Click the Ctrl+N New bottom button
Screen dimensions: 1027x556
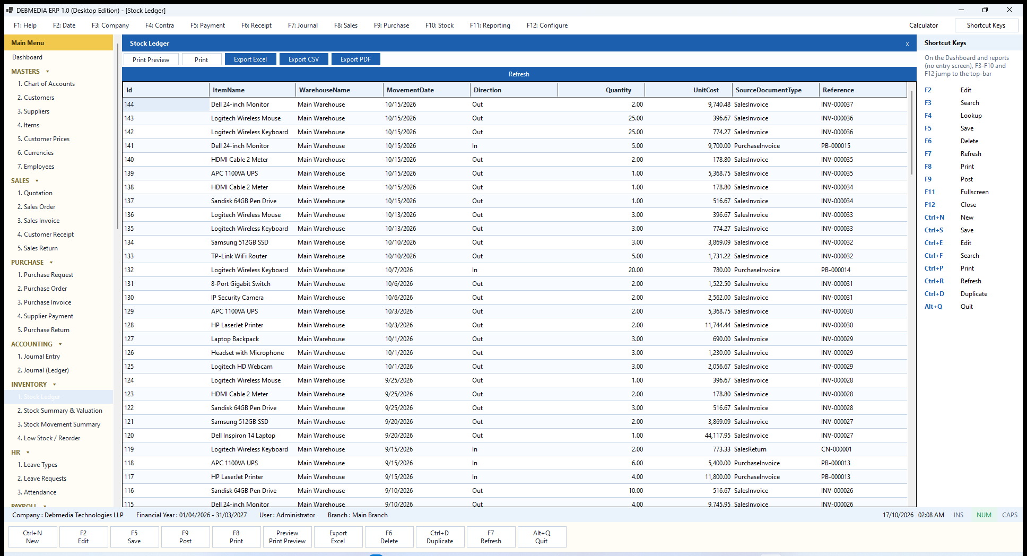tap(32, 537)
